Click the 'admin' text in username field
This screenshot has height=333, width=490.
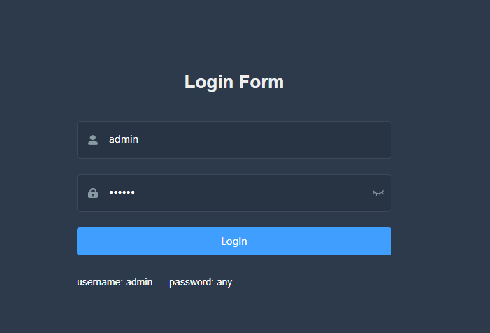point(124,139)
